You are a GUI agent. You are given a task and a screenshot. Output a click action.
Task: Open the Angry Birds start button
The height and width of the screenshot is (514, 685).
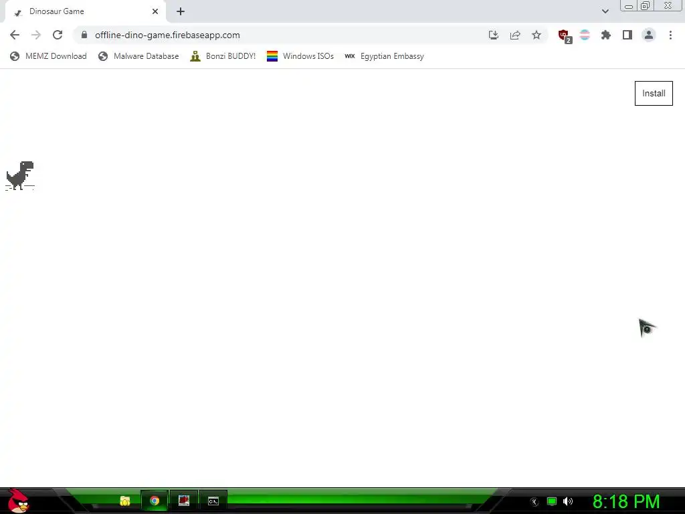(x=18, y=501)
